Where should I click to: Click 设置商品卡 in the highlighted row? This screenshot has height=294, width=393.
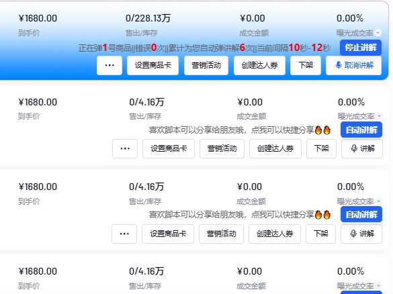[x=153, y=65]
